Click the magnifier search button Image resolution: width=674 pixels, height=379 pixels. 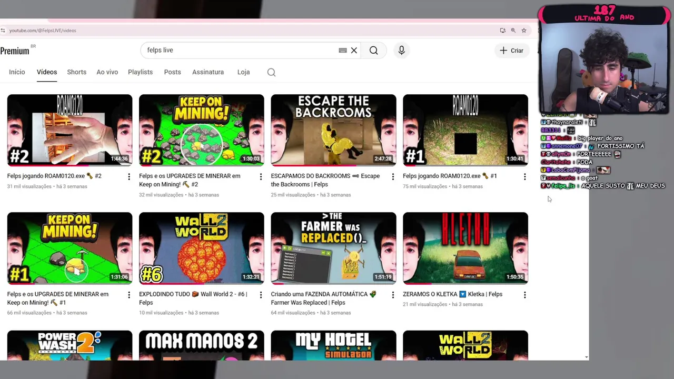point(373,51)
